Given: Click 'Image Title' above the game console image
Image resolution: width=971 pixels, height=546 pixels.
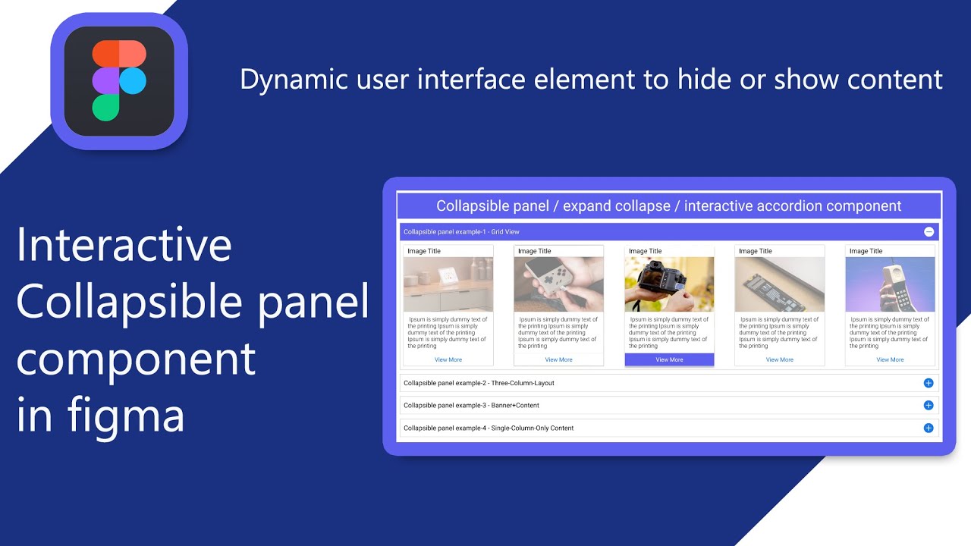Looking at the screenshot, I should [535, 251].
